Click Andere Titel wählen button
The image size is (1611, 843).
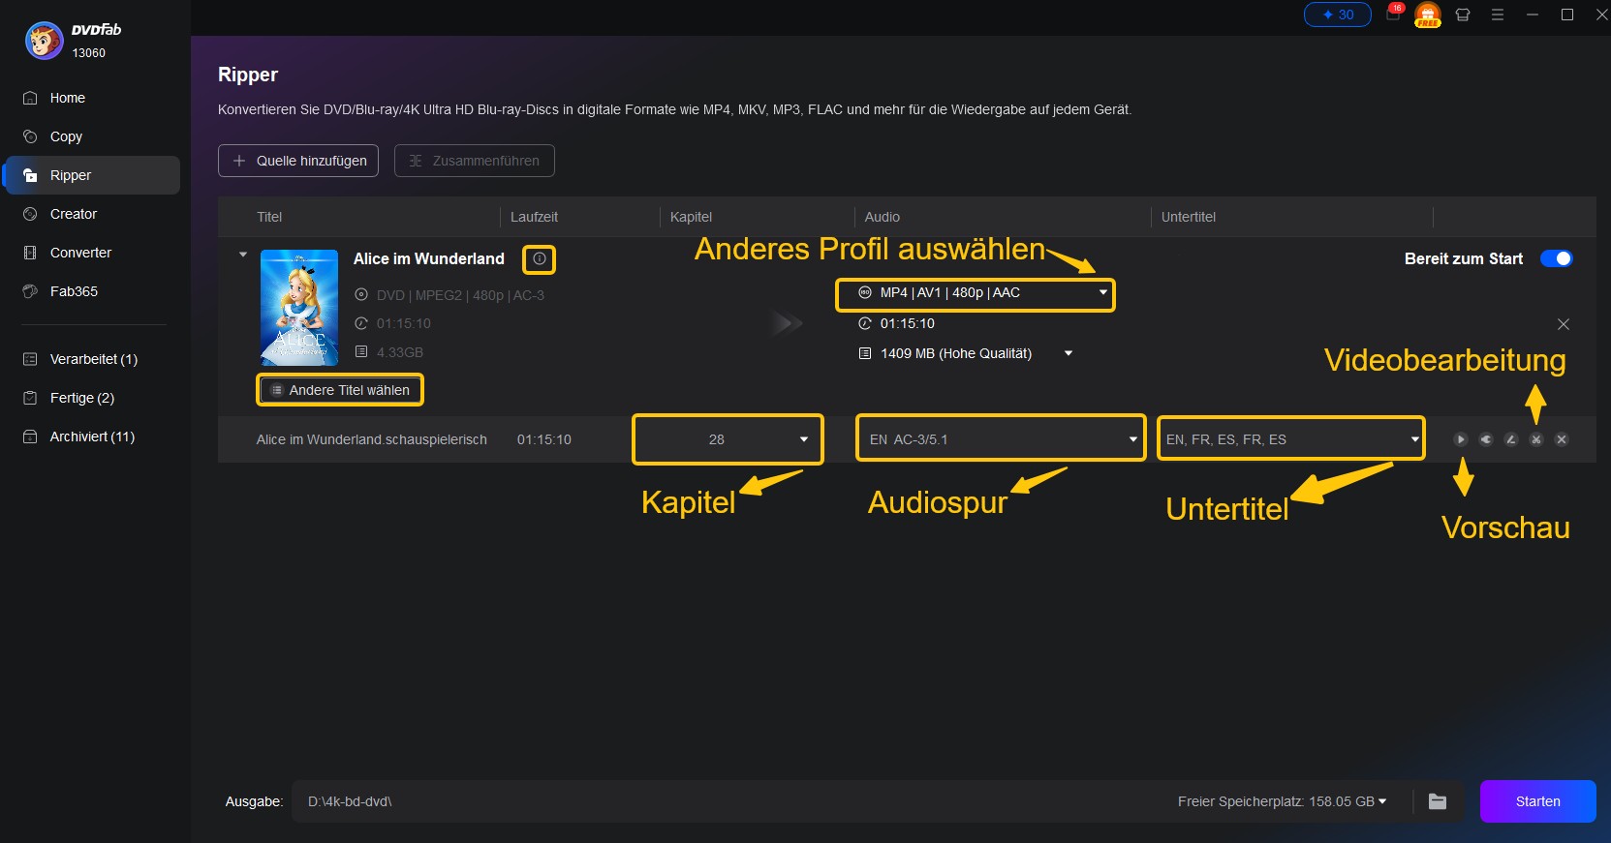pyautogui.click(x=340, y=390)
